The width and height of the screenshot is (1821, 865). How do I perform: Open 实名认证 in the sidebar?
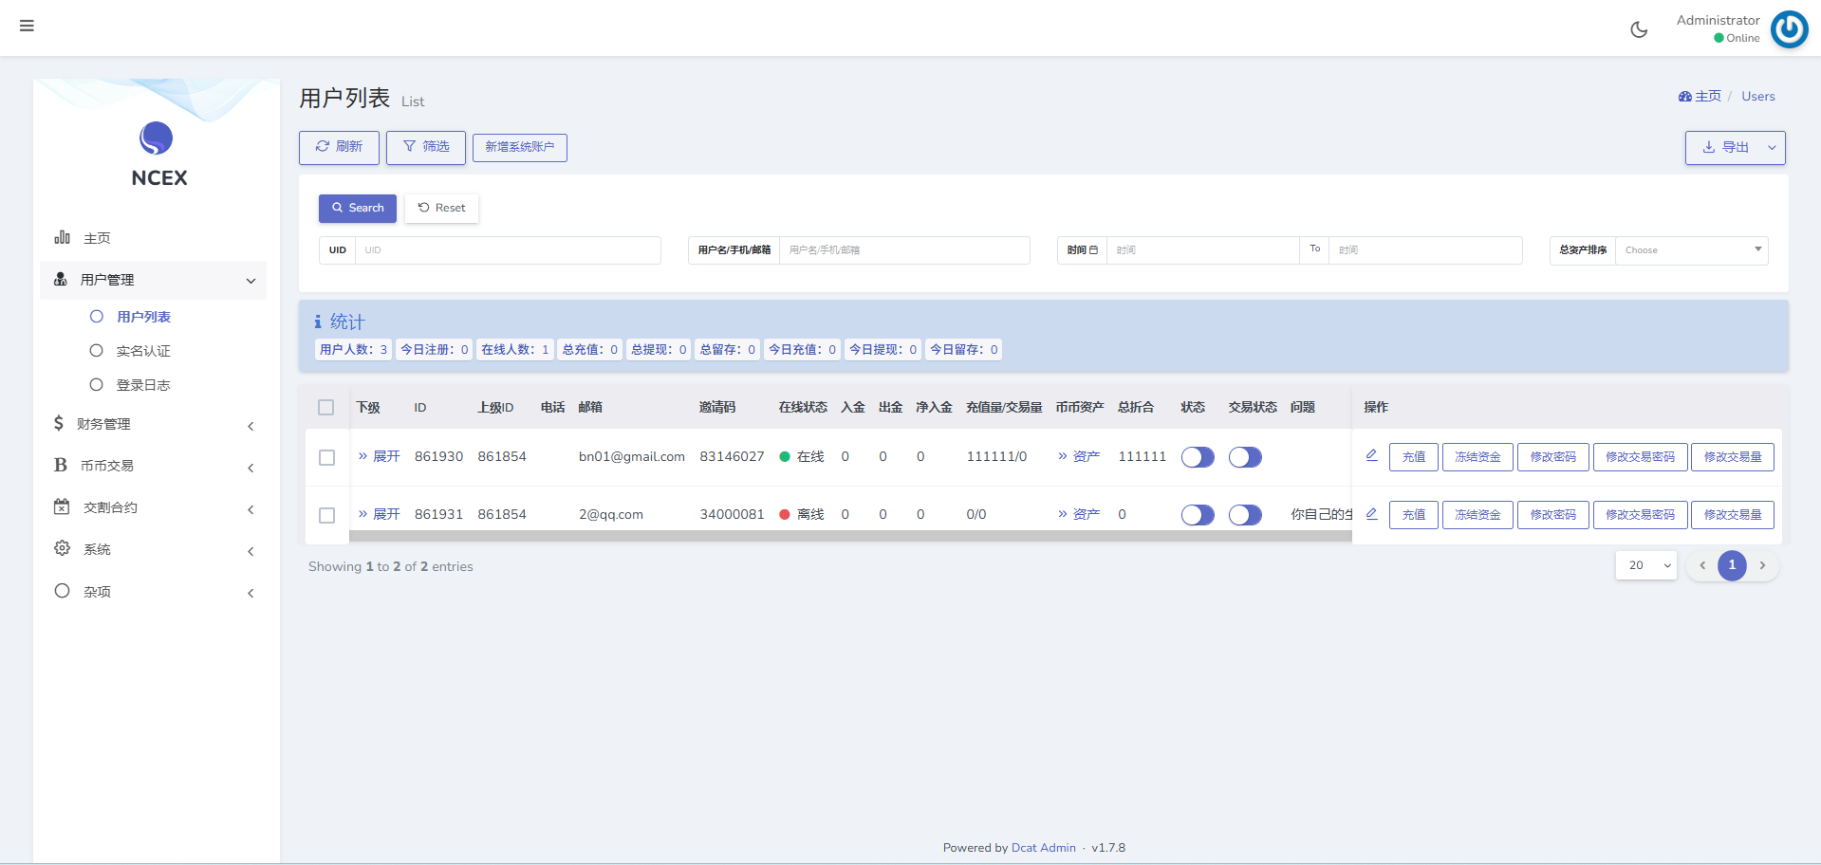pyautogui.click(x=143, y=351)
